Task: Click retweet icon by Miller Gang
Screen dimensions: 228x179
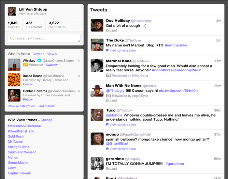Action: click(108, 76)
